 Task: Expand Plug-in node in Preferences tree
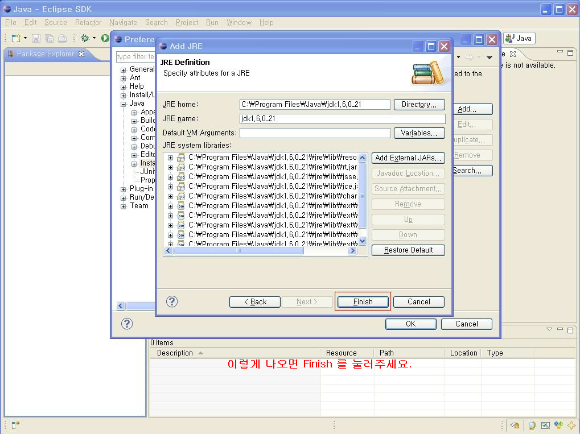123,189
